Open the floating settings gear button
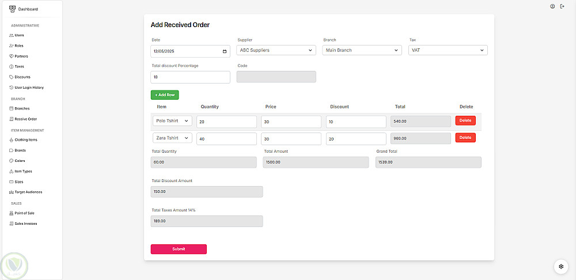576x280 pixels. [x=560, y=266]
